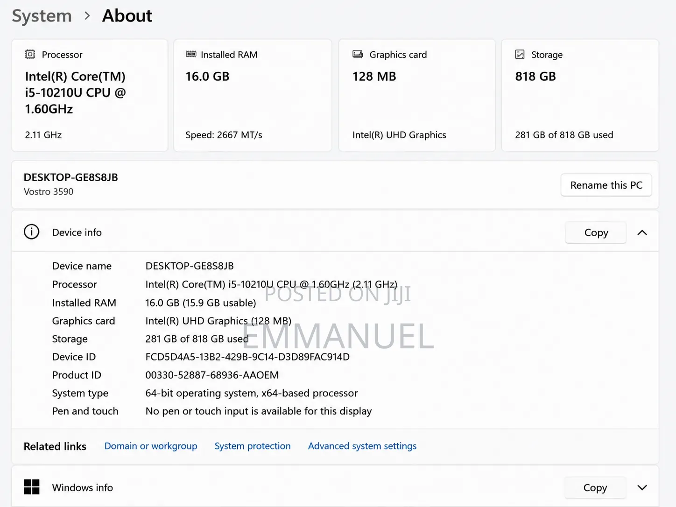The width and height of the screenshot is (676, 507).
Task: Click the 'Pen and touch' row label
Action: click(85, 411)
